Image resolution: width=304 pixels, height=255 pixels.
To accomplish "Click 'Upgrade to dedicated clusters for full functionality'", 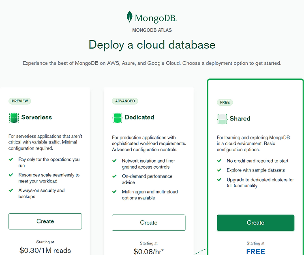I will pos(260,183).
